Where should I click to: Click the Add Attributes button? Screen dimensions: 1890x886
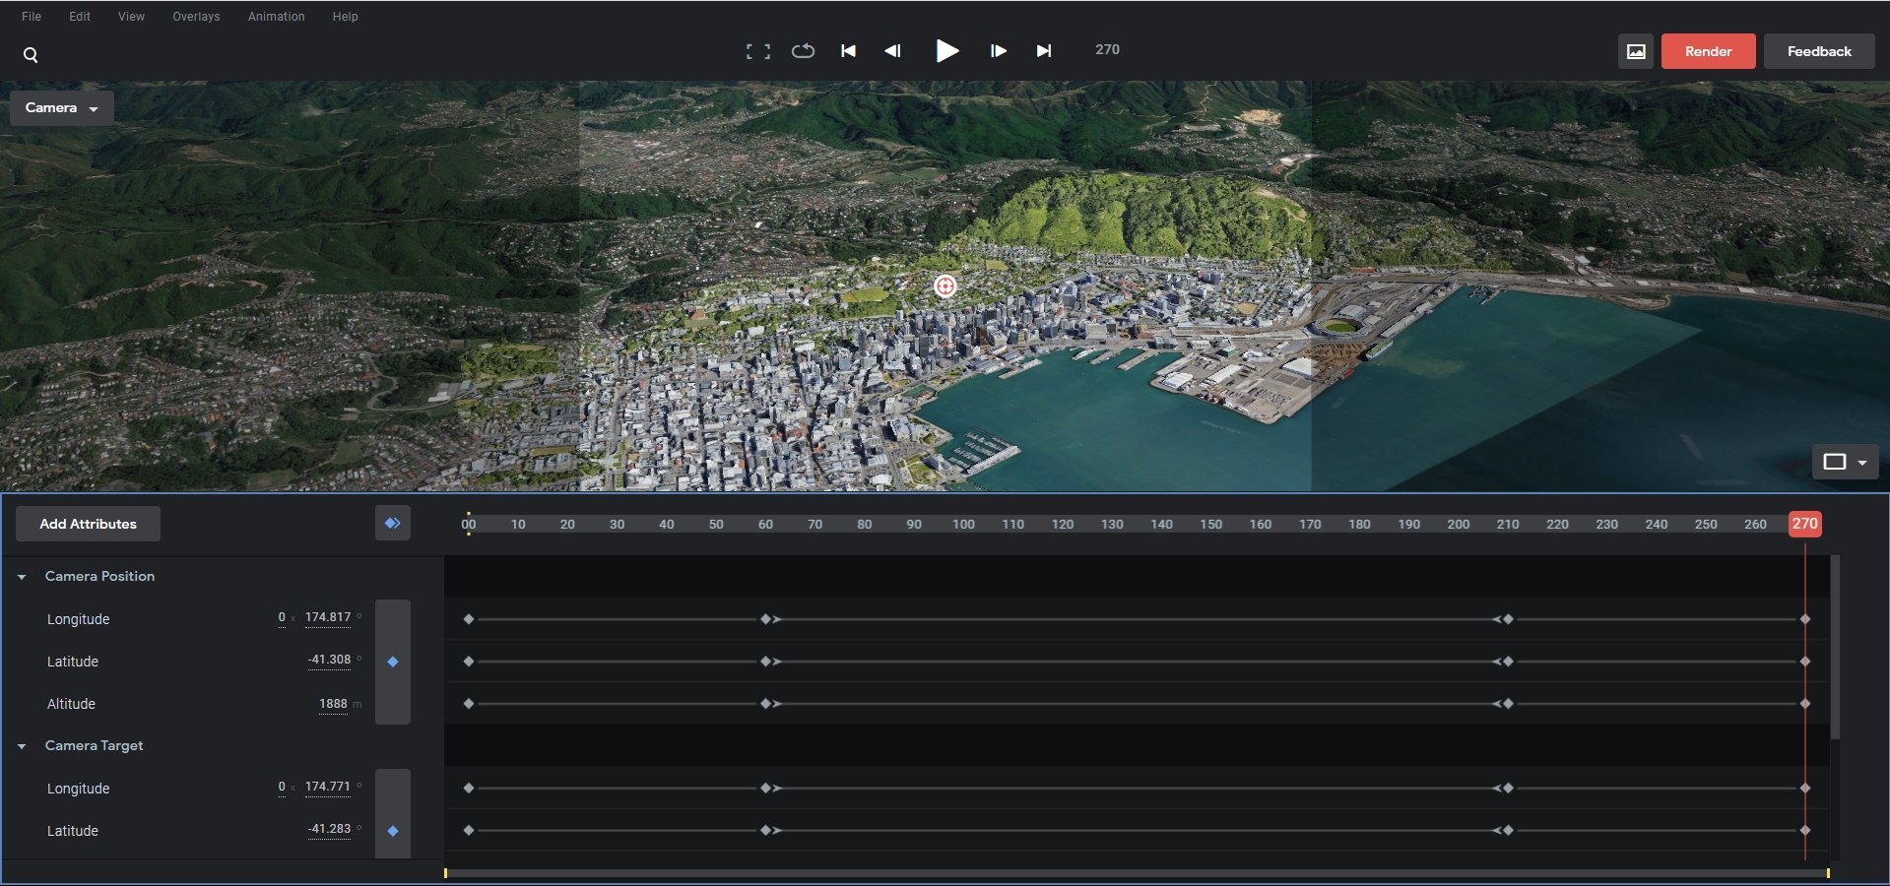(88, 524)
